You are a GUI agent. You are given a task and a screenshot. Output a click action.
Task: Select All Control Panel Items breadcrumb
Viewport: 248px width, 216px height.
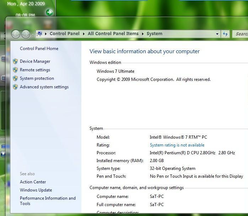113,34
